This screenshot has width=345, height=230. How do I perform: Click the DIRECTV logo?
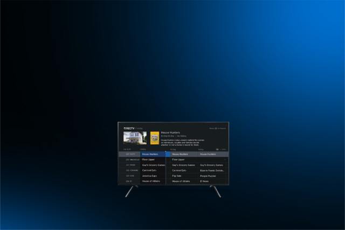pos(128,128)
